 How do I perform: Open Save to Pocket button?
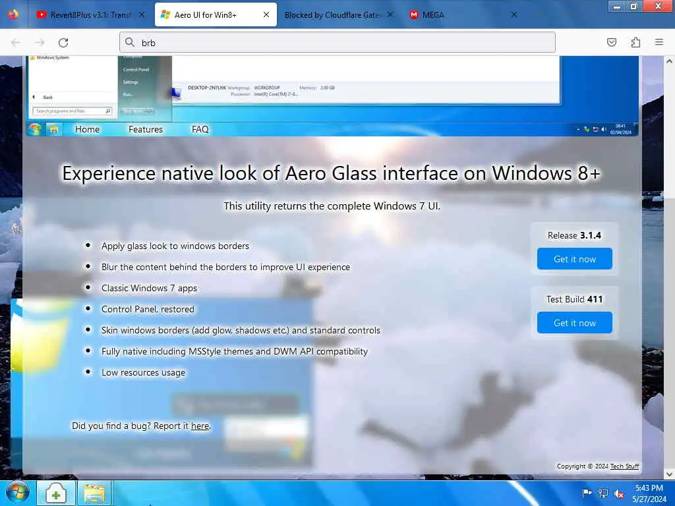click(x=612, y=42)
